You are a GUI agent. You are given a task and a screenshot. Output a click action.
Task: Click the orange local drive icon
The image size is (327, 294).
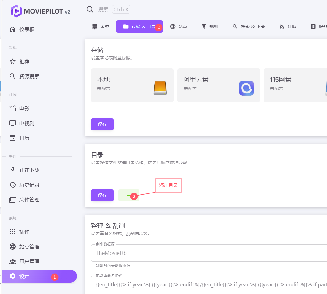click(160, 88)
